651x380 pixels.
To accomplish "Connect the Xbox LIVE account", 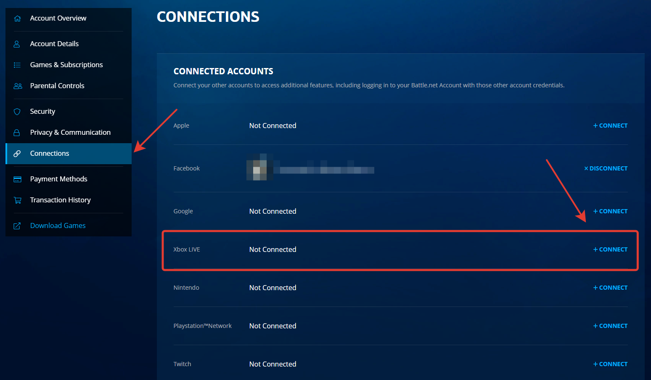I will pos(610,249).
